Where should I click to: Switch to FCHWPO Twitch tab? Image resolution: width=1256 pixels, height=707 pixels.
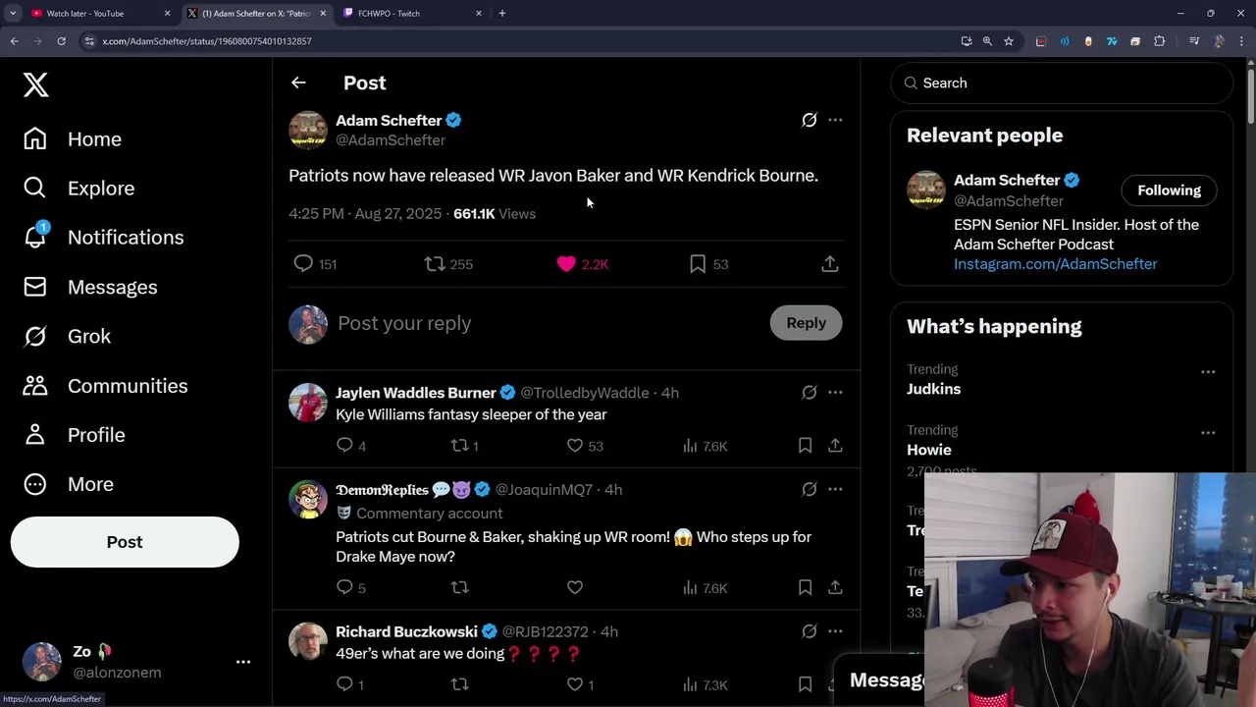(x=410, y=14)
